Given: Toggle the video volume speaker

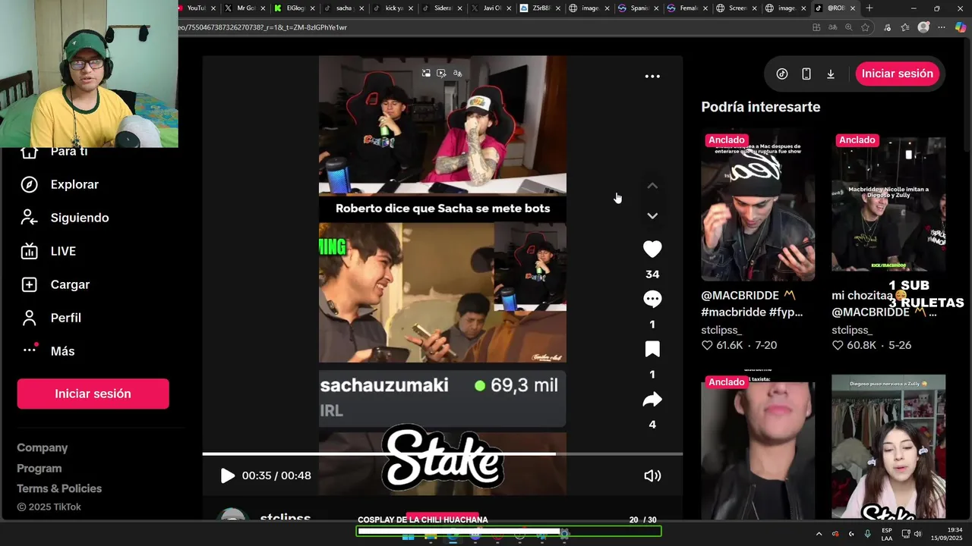Looking at the screenshot, I should click(652, 475).
